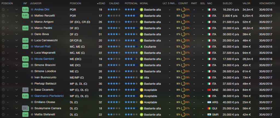The image size is (280, 118).
Task: Tick the selection circle for Emiliano Olcese
Action: click(3, 102)
